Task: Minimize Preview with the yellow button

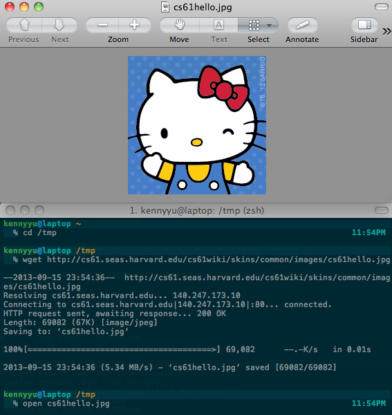Action: click(x=24, y=7)
